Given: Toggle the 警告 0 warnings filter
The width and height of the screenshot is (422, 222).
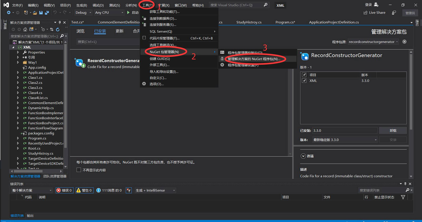Looking at the screenshot, I should (84, 190).
